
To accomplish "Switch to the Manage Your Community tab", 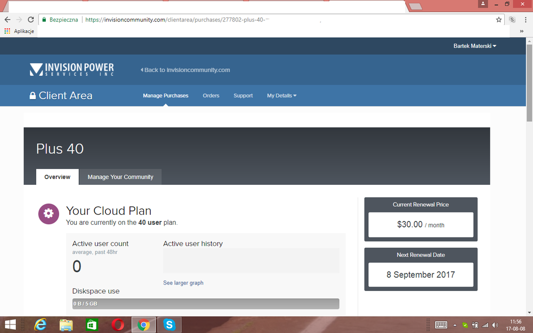I will [x=120, y=177].
